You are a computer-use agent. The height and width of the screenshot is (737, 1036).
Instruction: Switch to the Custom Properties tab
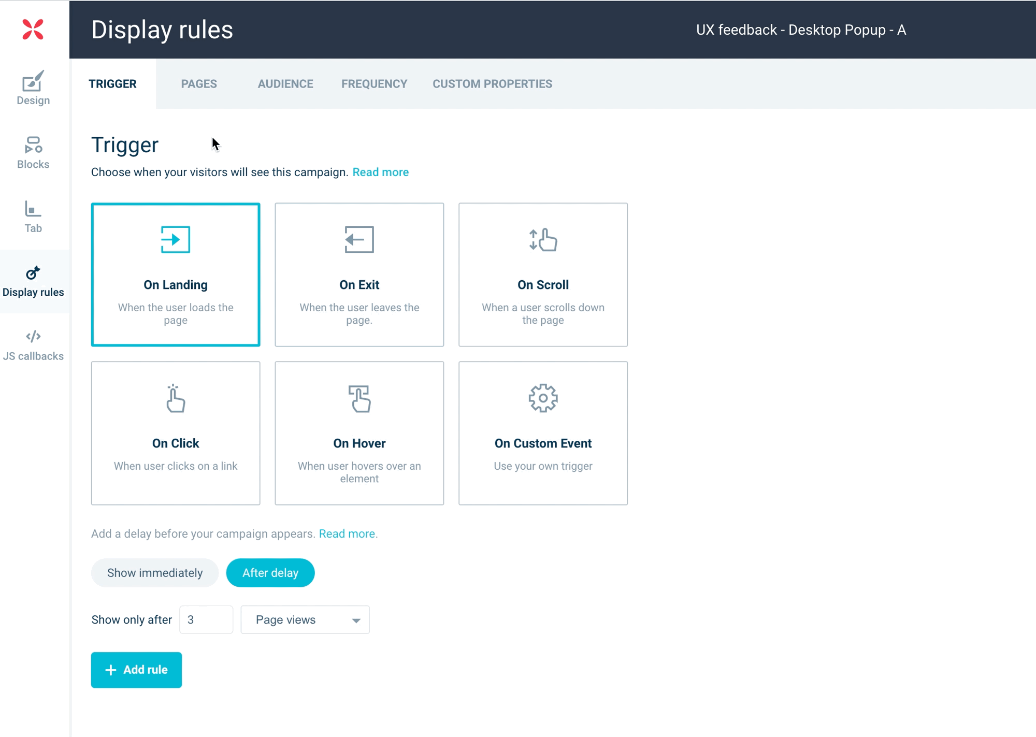click(492, 84)
